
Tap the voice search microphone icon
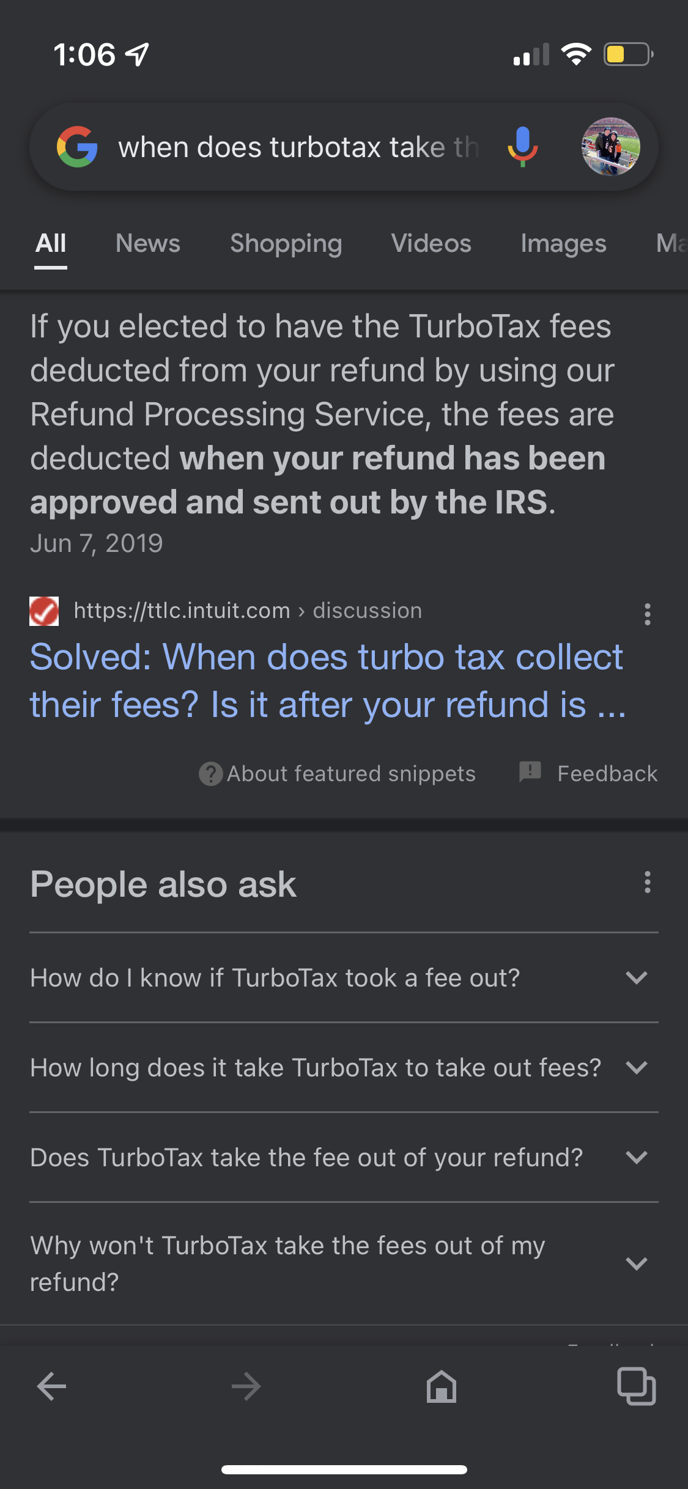click(522, 147)
